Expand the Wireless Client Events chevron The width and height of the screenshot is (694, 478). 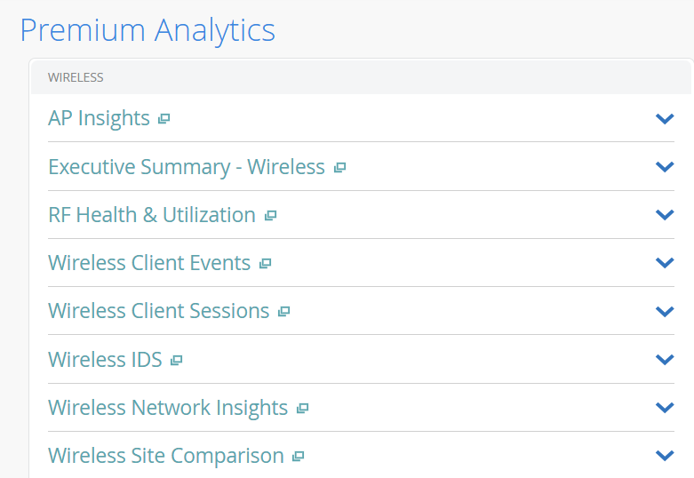664,262
